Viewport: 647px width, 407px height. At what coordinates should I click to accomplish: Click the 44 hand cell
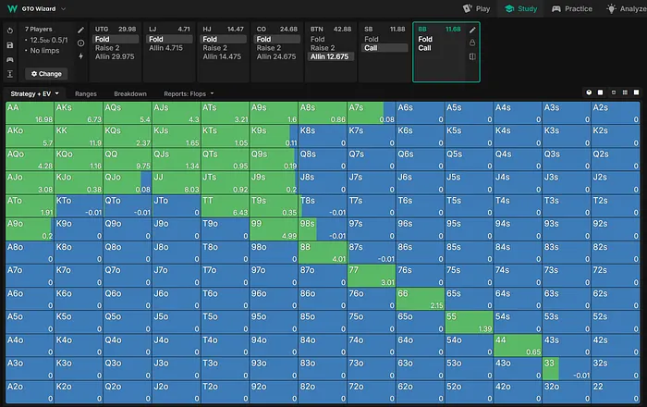(x=518, y=346)
